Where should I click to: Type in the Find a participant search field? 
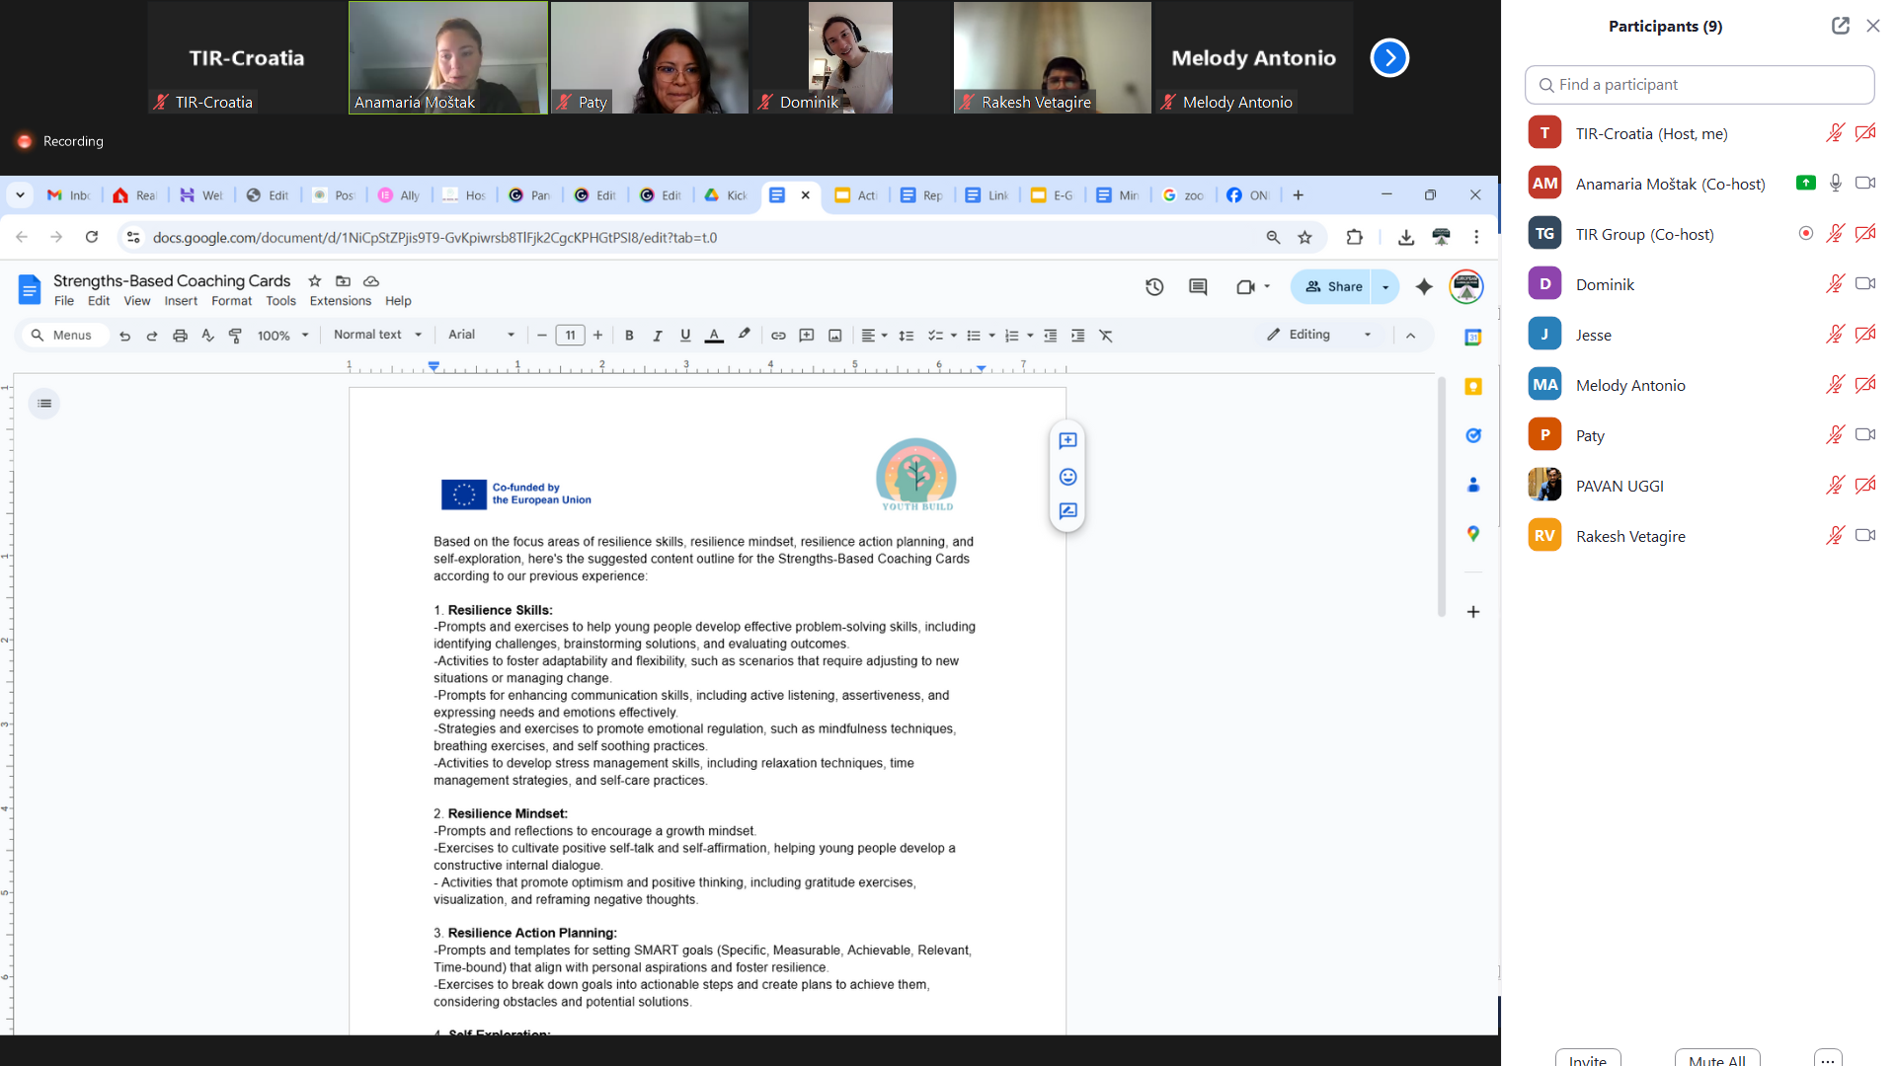click(x=1698, y=85)
